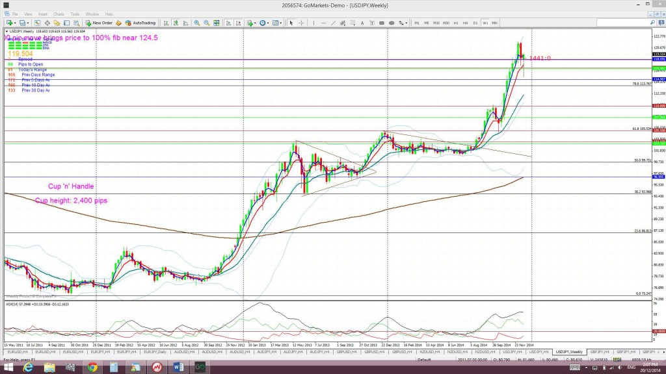Select the Trendline tool
Image resolution: width=666 pixels, height=374 pixels.
334,23
